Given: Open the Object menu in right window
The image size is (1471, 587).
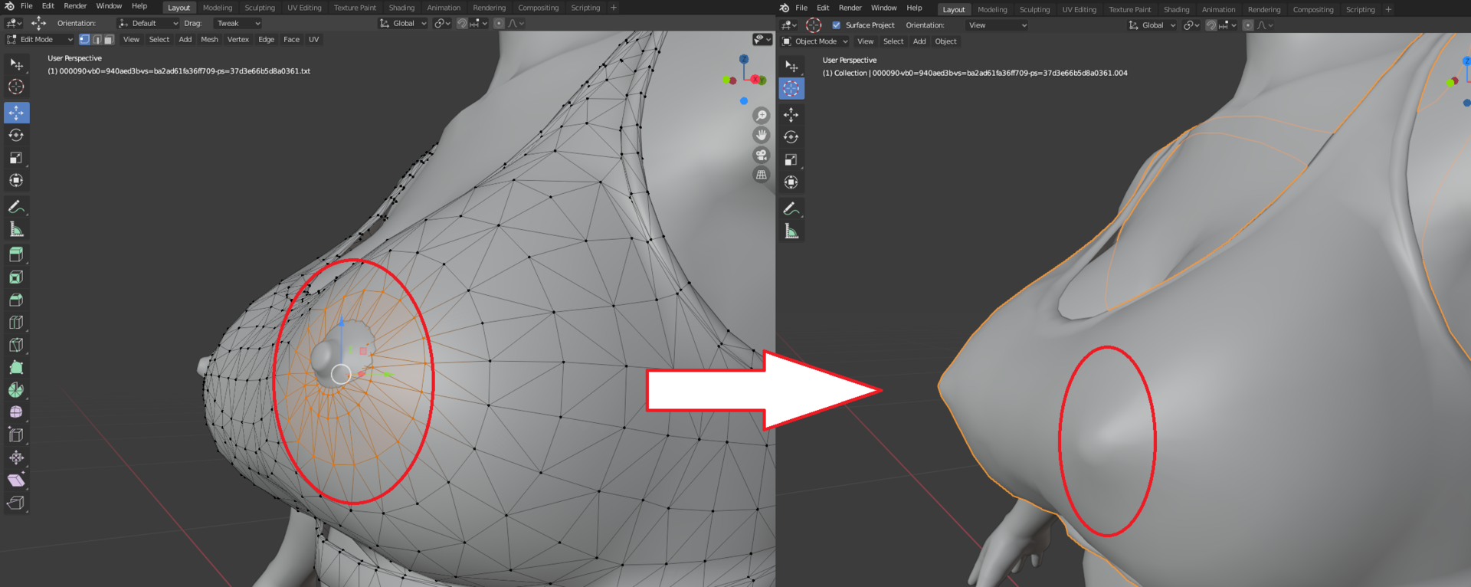Looking at the screenshot, I should click(945, 41).
